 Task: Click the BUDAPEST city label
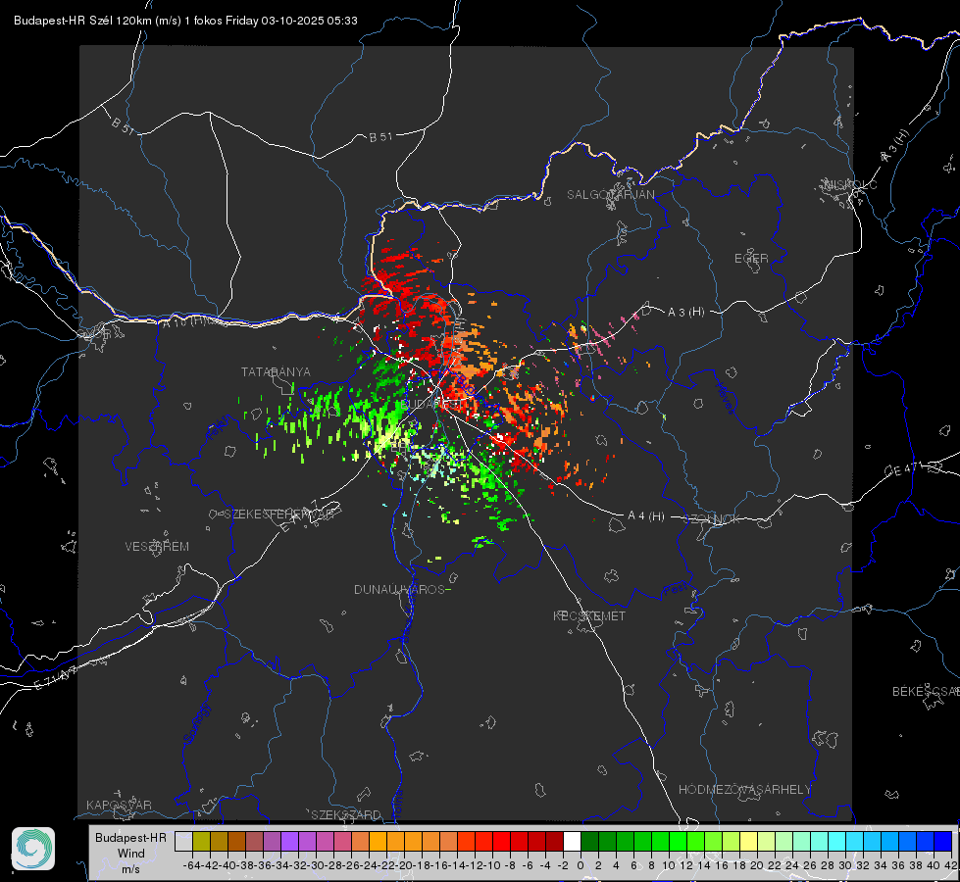(434, 404)
